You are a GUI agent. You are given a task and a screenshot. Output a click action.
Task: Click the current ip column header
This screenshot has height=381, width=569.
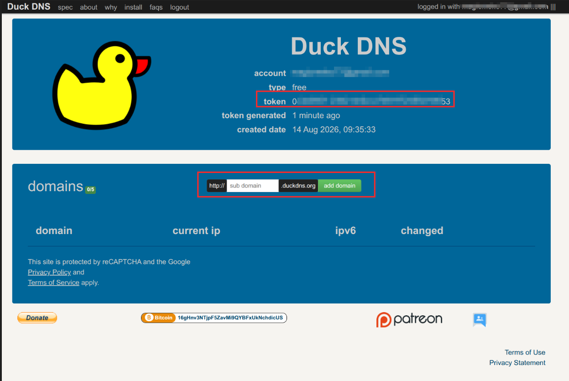pyautogui.click(x=196, y=230)
